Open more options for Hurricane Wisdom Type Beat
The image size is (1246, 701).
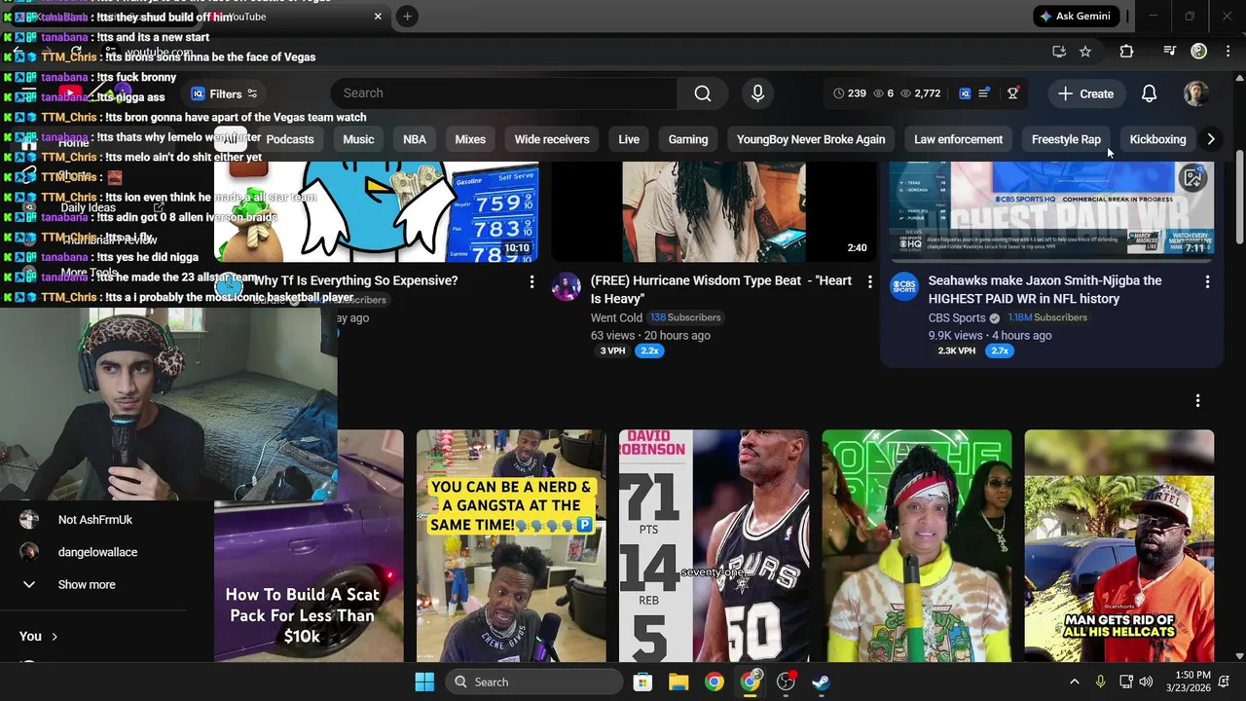tap(869, 281)
